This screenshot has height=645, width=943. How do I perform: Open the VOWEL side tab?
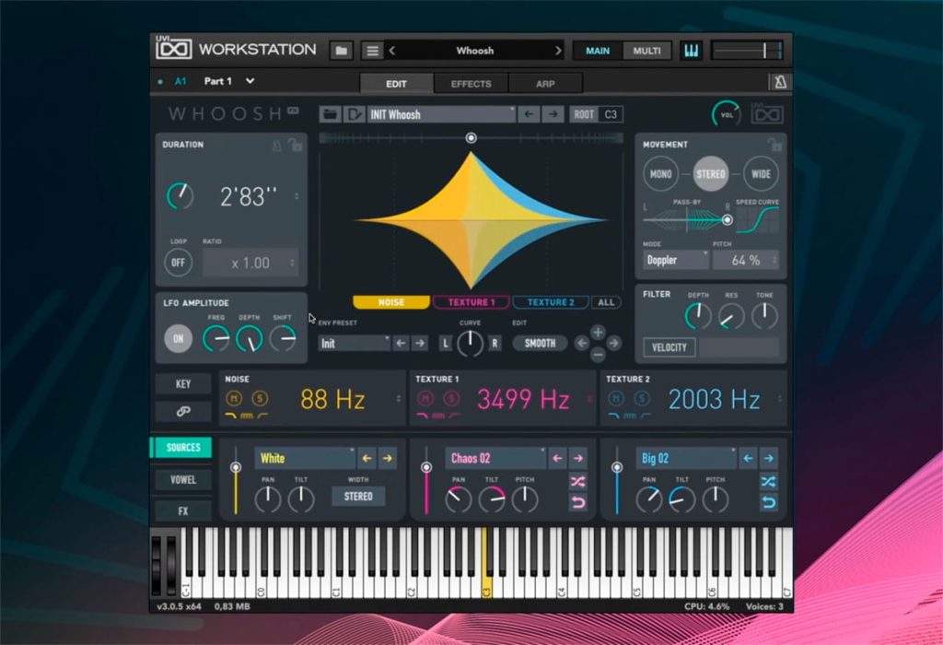pyautogui.click(x=183, y=479)
